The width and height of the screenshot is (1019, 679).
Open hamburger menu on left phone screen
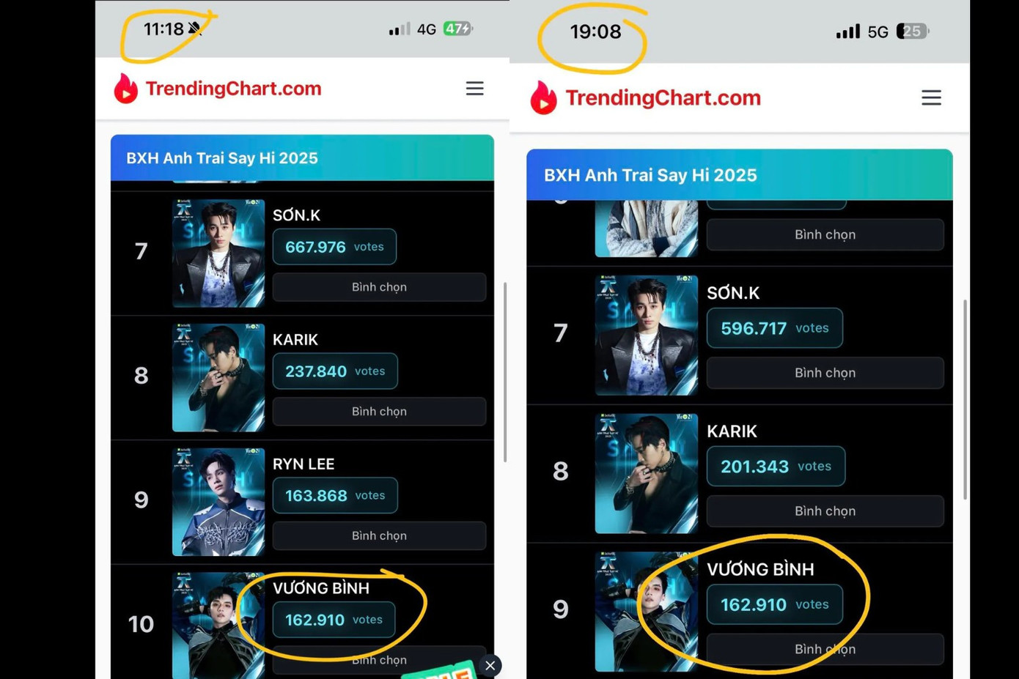[x=474, y=89]
